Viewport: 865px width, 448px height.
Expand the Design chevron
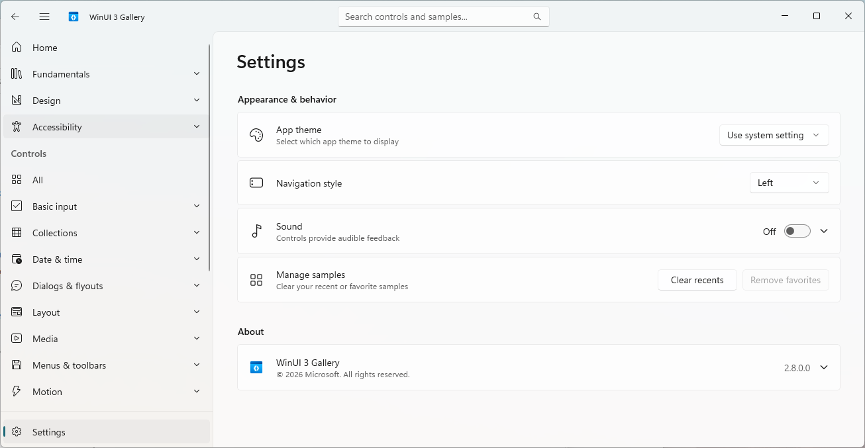197,100
